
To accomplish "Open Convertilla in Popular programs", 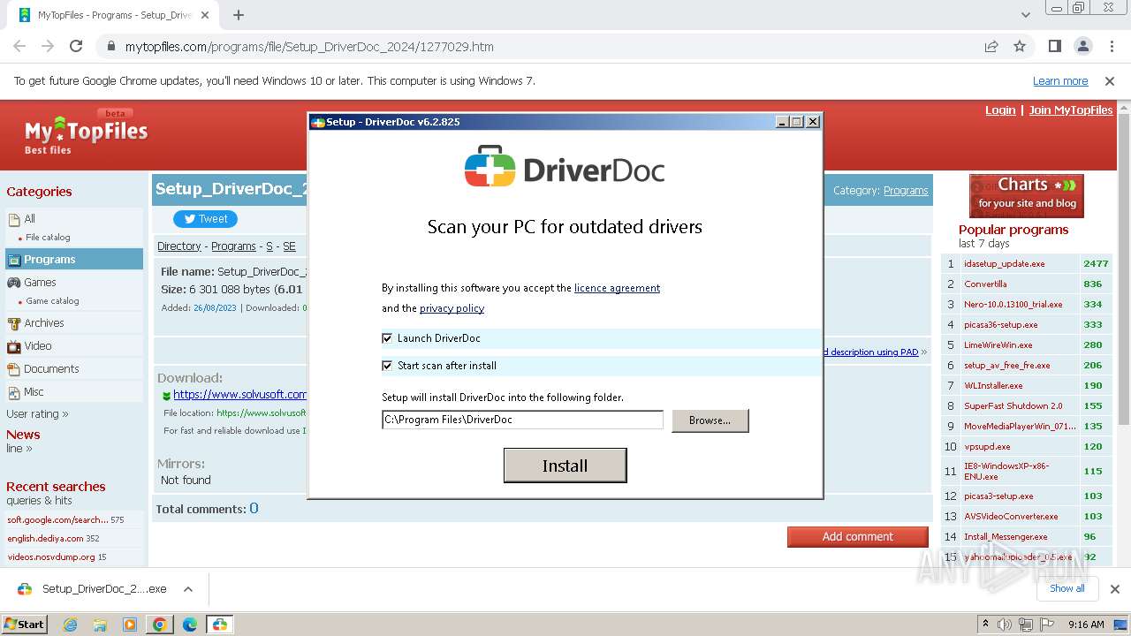I will point(985,284).
